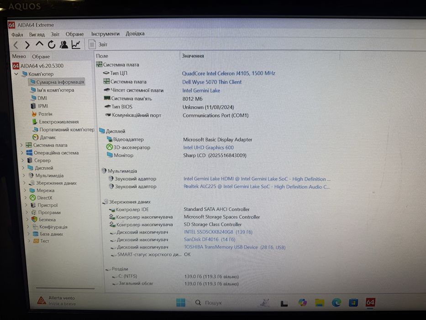Expand the Мультимедіа tree node
The image size is (426, 320).
coord(24,176)
